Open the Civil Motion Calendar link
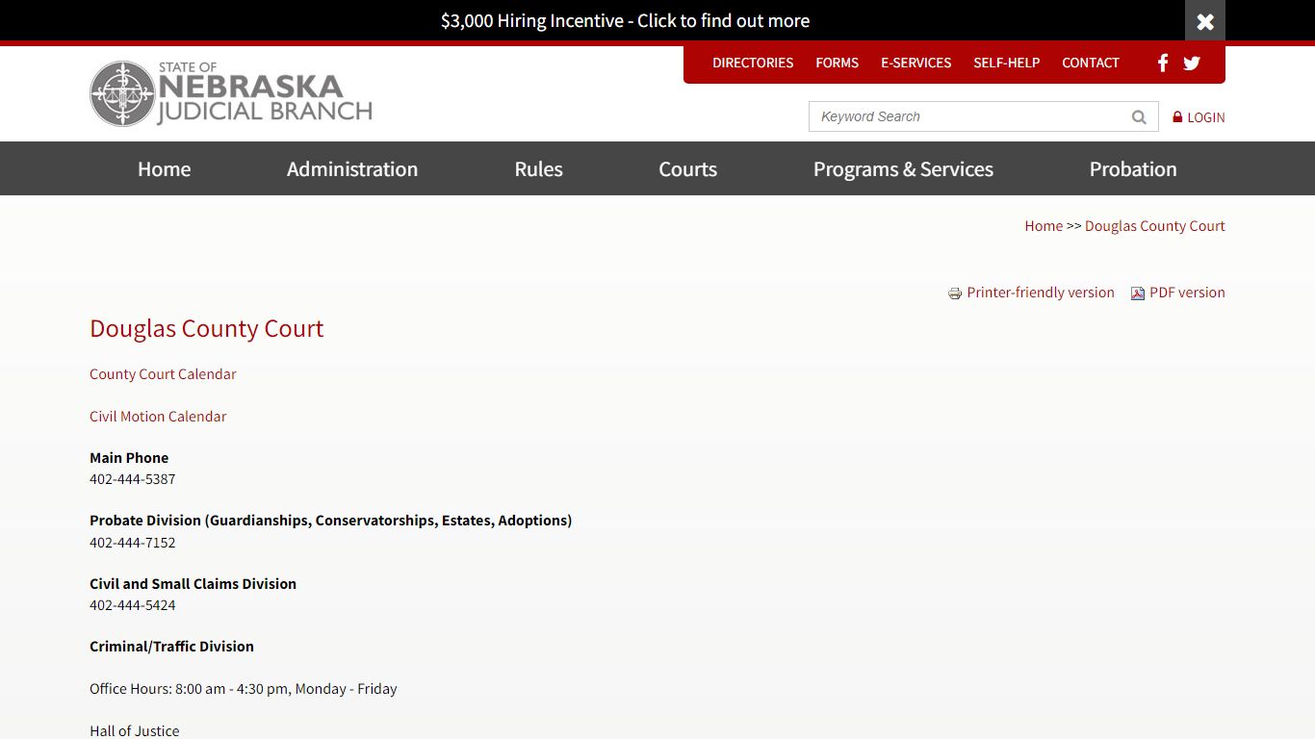This screenshot has height=739, width=1315. click(x=158, y=417)
